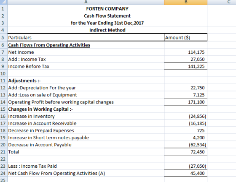The image size is (236, 182).
Task: Select column B header
Action: [x=185, y=2]
